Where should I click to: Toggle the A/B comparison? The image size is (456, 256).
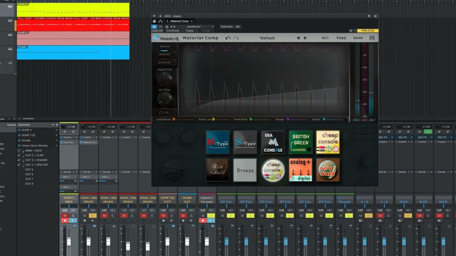tap(325, 38)
